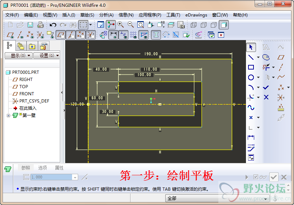This screenshot has height=205, width=294.
Task: Save the model with the disk icon
Action: tap(30, 25)
